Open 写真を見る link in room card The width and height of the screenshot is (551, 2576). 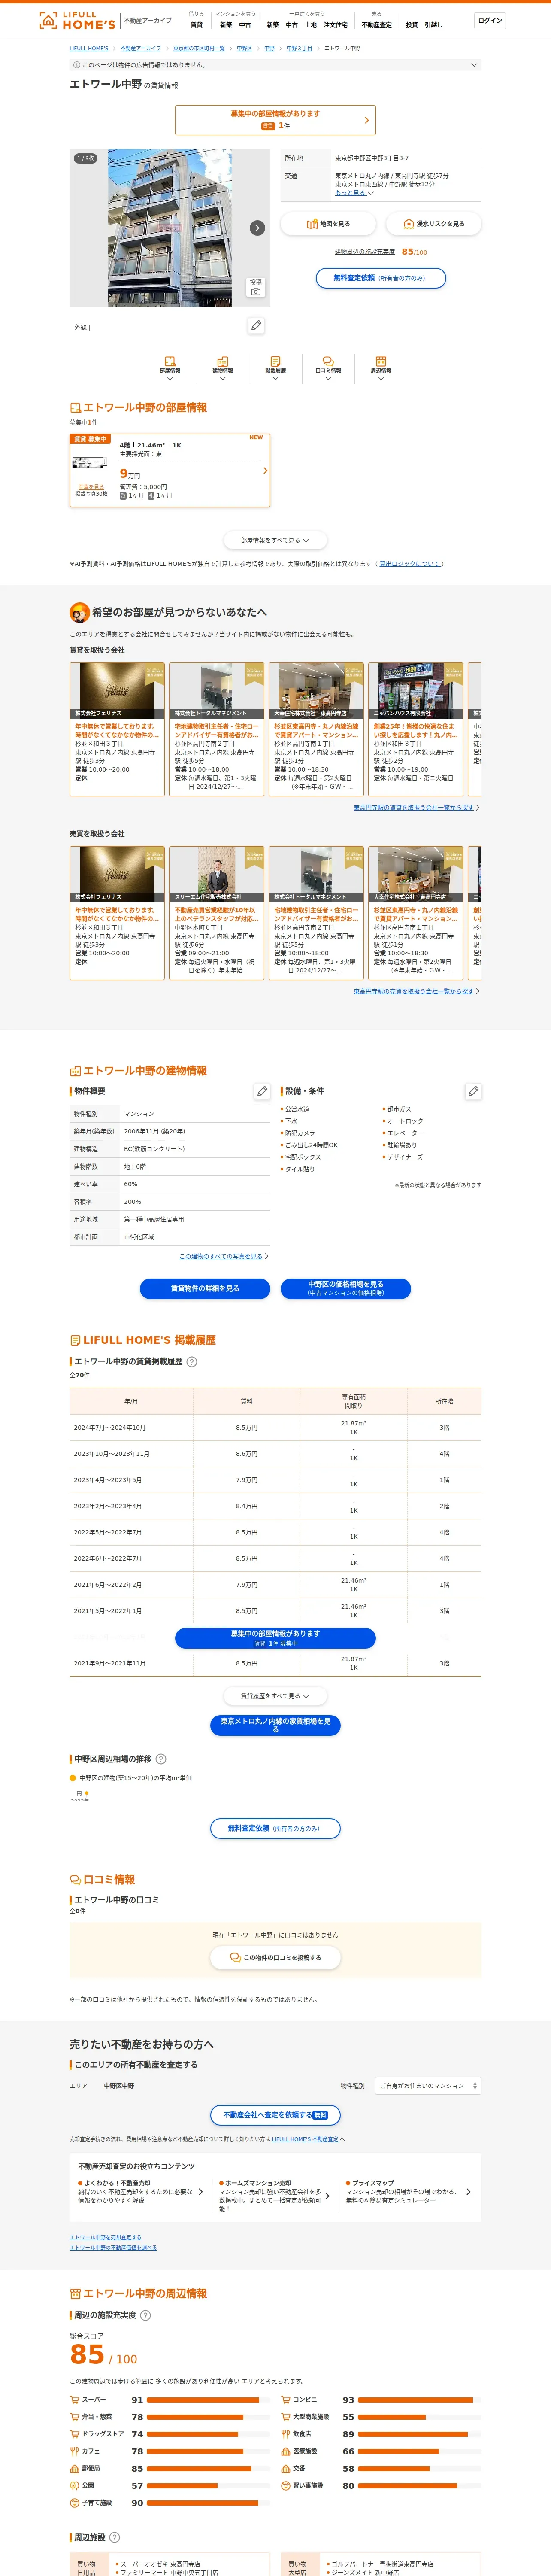[x=91, y=486]
